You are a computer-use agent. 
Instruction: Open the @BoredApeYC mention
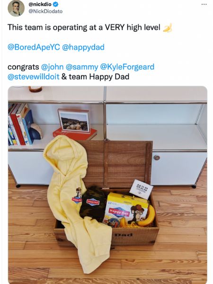(x=34, y=47)
